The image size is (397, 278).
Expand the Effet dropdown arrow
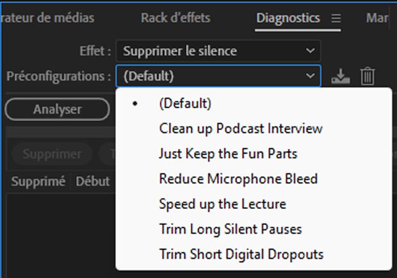[310, 51]
